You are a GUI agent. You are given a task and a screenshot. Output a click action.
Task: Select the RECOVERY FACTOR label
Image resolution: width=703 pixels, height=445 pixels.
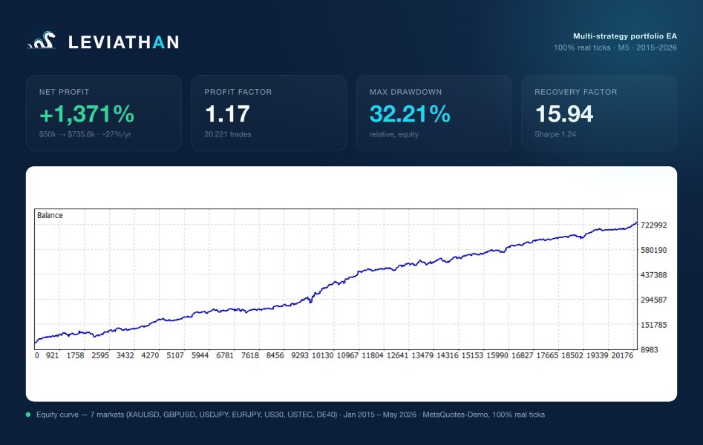point(575,92)
